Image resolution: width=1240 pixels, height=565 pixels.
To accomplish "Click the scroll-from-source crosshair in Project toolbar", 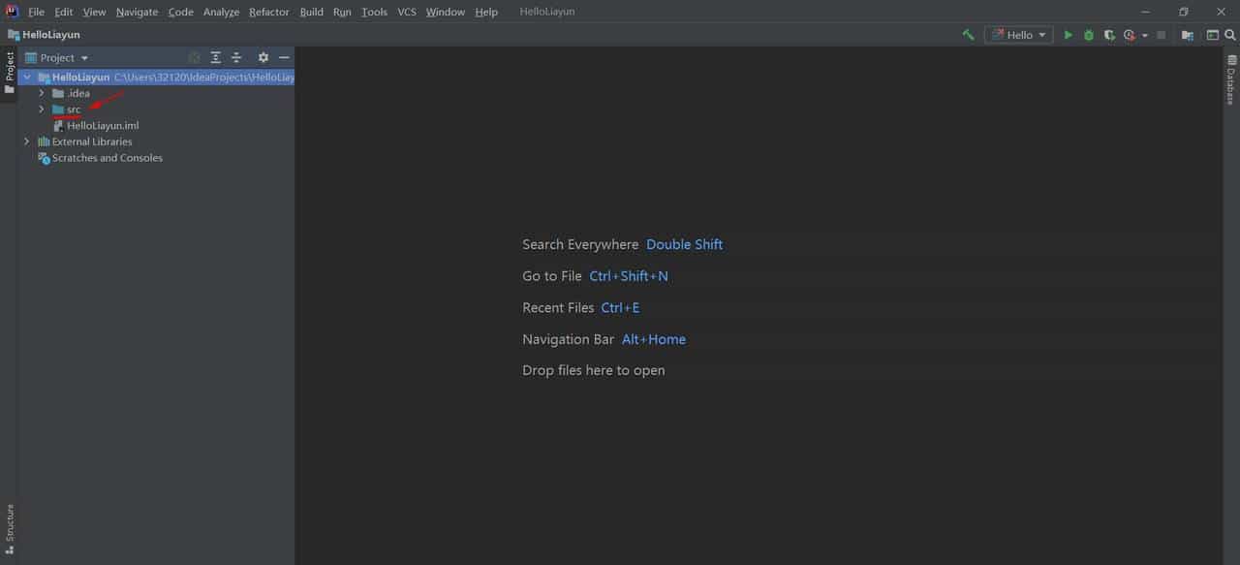I will tap(194, 57).
